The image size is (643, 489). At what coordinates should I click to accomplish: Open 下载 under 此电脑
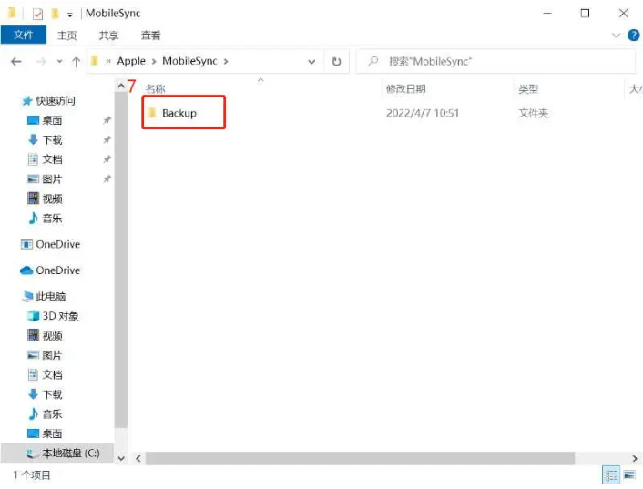(46, 394)
